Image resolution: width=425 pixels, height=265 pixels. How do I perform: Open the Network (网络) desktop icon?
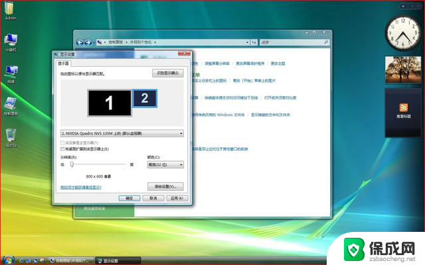click(11, 74)
